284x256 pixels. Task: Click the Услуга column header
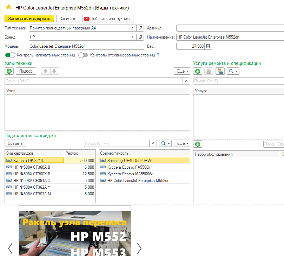point(238,91)
